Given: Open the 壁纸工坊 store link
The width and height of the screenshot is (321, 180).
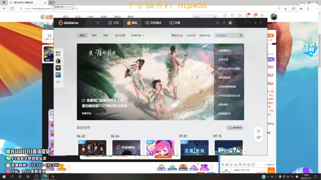Looking at the screenshot, I should [177, 36].
